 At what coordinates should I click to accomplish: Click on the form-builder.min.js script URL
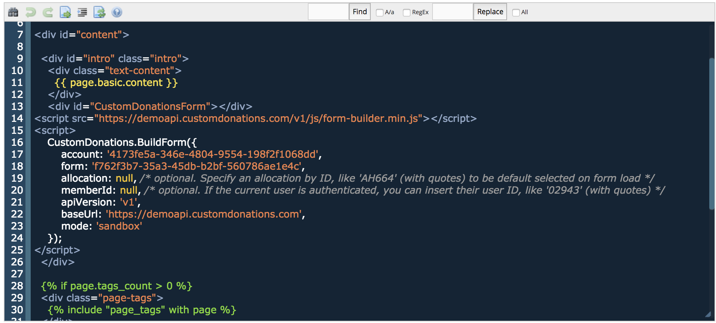(258, 119)
